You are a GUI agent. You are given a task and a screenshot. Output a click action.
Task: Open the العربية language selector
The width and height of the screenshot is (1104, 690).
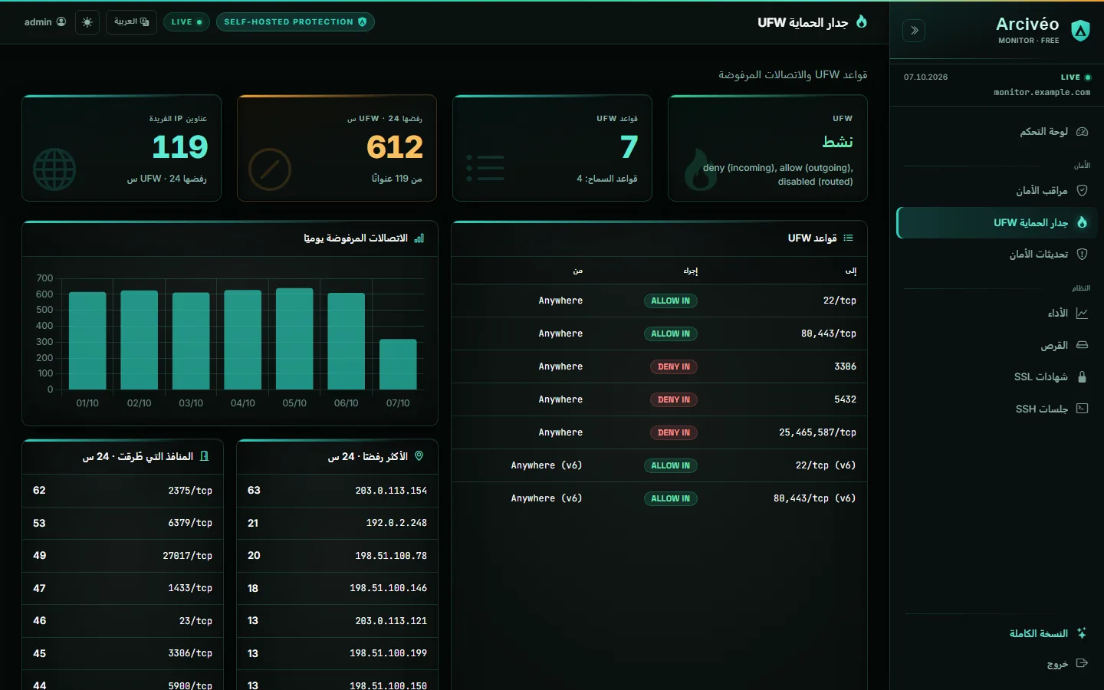[131, 22]
